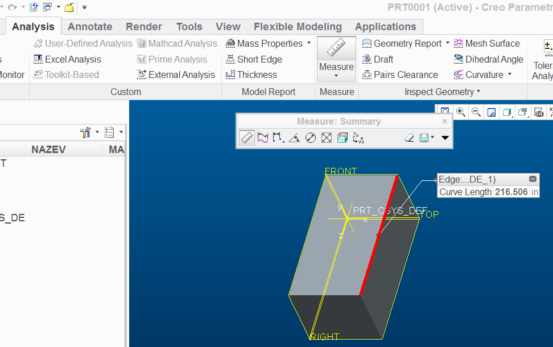Click the RIGHT datum plane label

click(324, 337)
